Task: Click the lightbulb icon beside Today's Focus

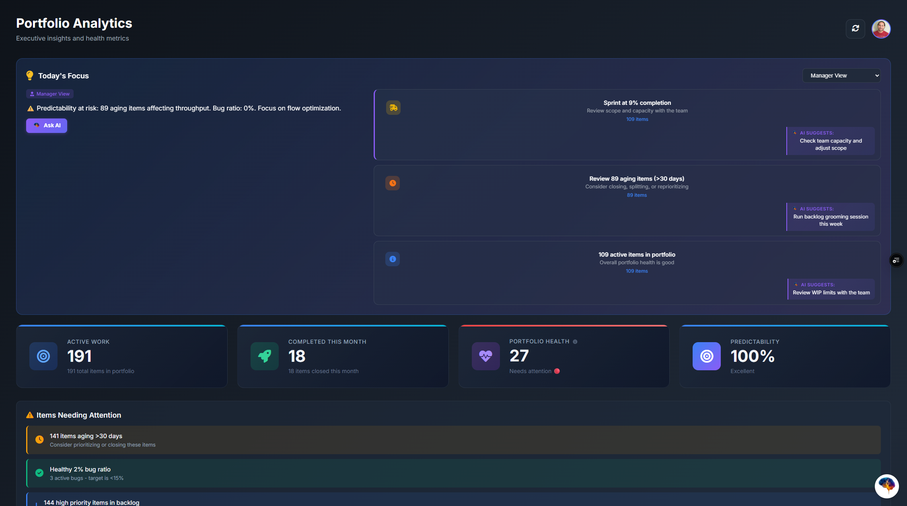Action: (x=29, y=75)
